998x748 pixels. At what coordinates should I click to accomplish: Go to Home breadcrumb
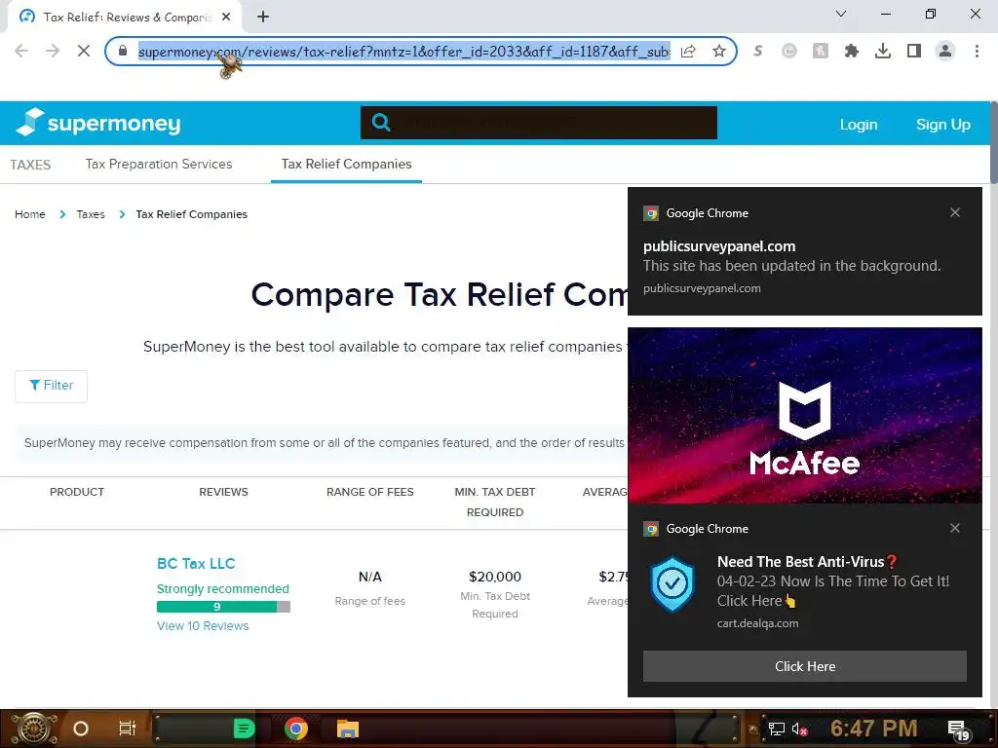(x=30, y=214)
